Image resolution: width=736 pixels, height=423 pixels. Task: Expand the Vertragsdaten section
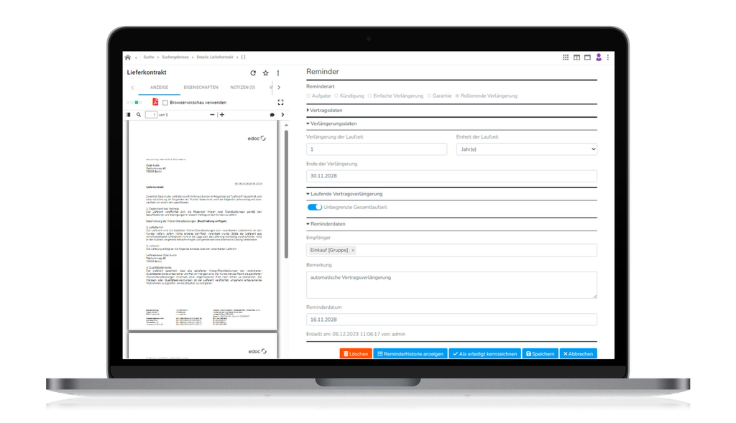pos(324,110)
